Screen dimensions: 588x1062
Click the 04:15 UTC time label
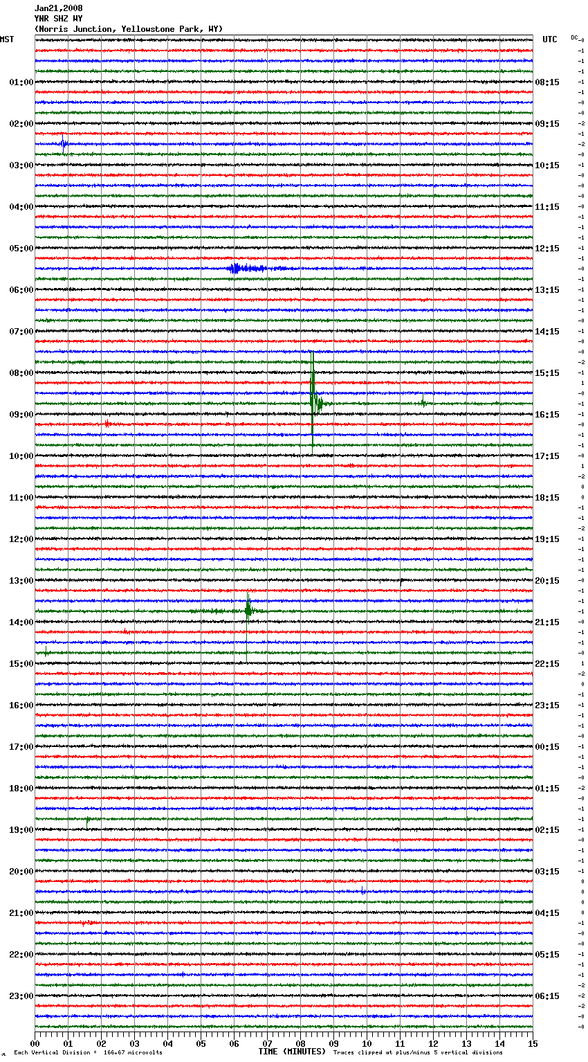pos(547,913)
